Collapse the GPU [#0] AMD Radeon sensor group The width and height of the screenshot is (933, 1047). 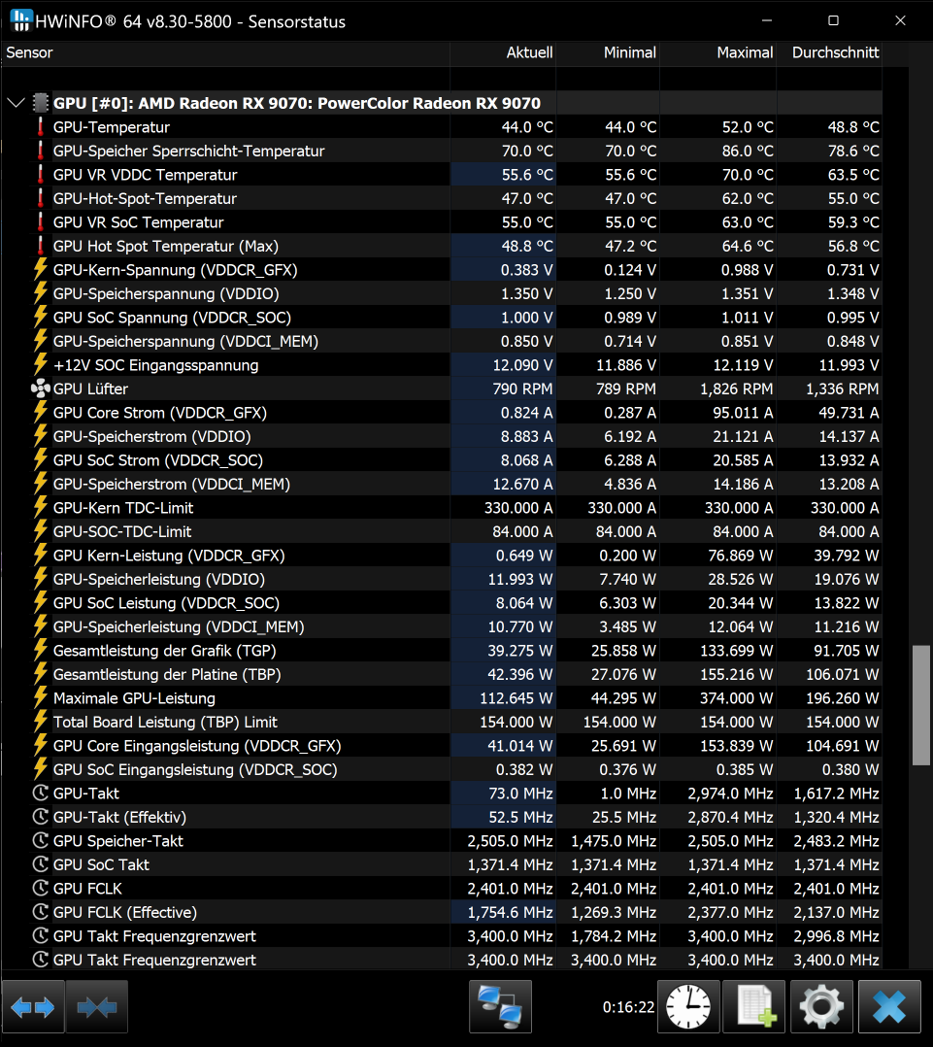(16, 103)
